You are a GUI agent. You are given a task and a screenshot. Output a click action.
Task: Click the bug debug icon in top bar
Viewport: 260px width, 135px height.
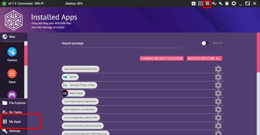pos(227,4)
